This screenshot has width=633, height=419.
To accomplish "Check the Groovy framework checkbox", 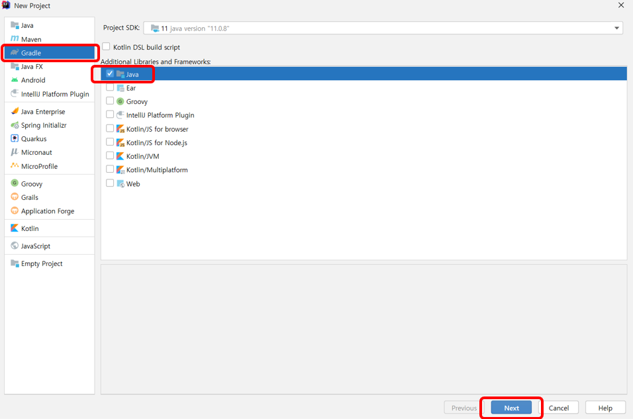I will point(110,101).
